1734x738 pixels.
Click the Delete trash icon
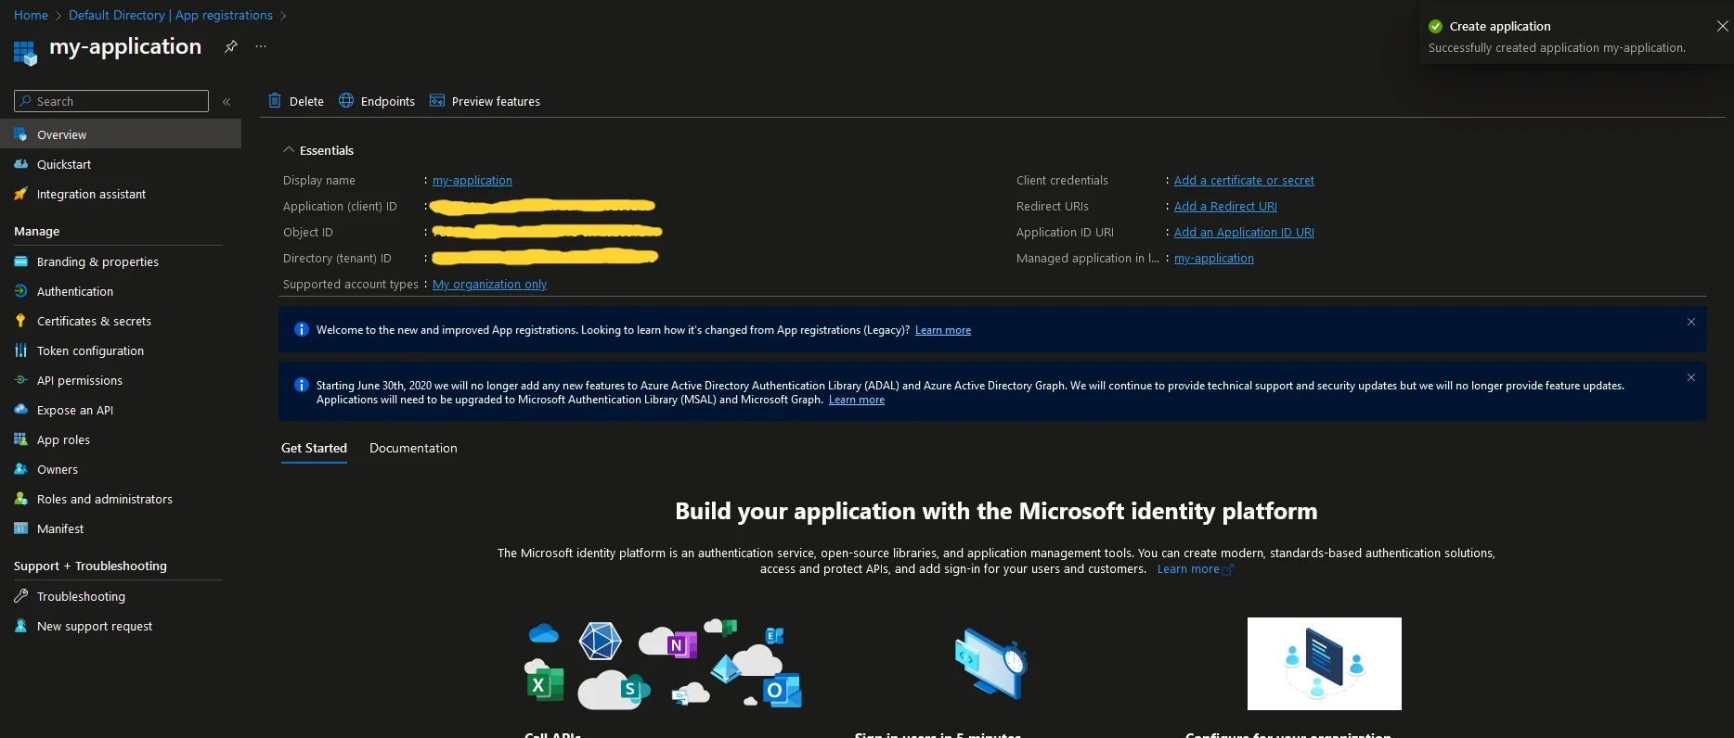[275, 100]
